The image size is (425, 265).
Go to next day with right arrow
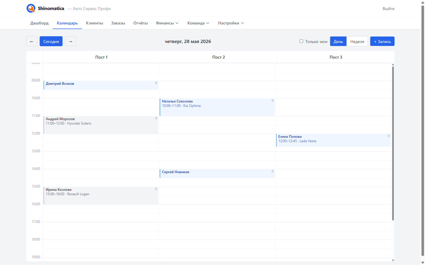click(71, 41)
